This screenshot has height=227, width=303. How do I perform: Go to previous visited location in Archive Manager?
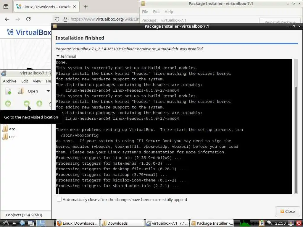point(8,104)
